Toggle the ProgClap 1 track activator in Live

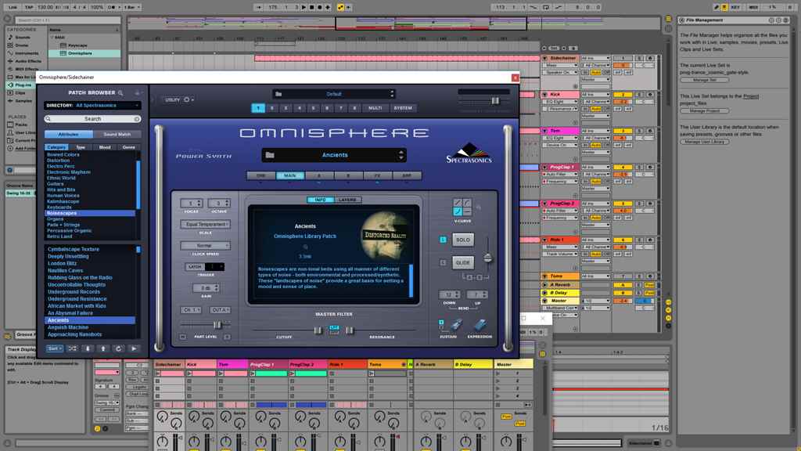pos(623,168)
